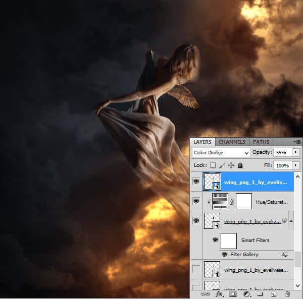Viewport: 303px width, 299px height.
Task: Delete the selected layer
Action: (287, 293)
